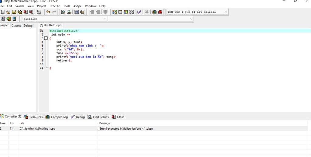Open the Help menu
311x157 pixels.
[x=102, y=6]
